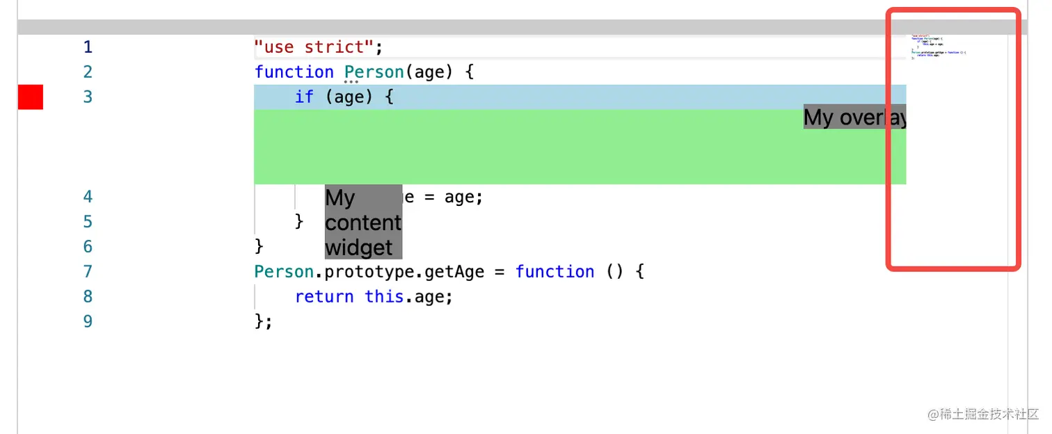Viewport: 1052px width, 434px height.
Task: Click Person.prototype.getAge on line 7
Action: pos(369,271)
